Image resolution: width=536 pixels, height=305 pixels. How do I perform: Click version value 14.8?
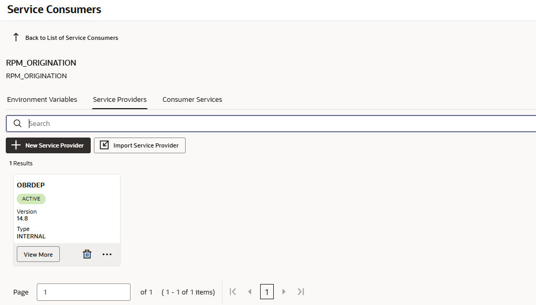pyautogui.click(x=23, y=218)
